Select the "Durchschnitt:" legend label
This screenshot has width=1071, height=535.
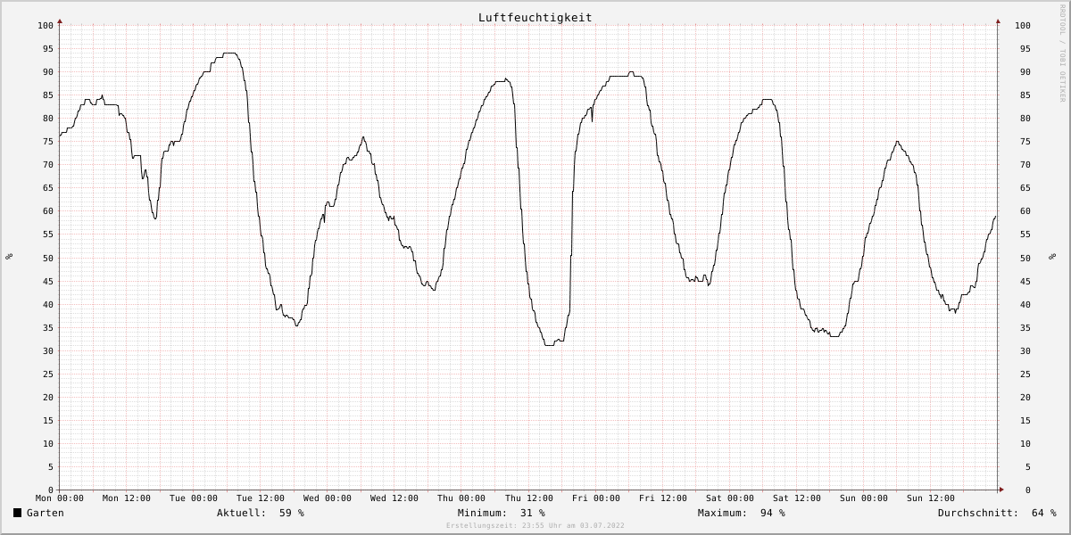[978, 513]
